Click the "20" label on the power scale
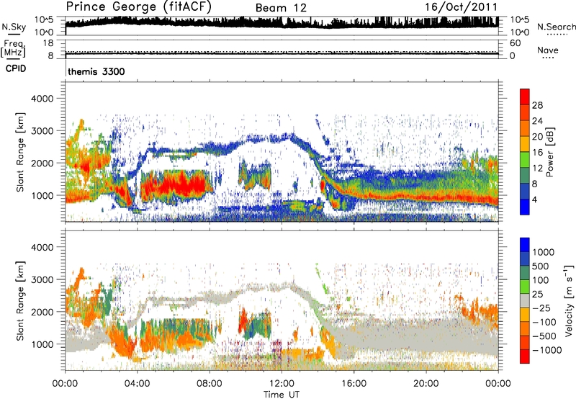 pos(537,137)
